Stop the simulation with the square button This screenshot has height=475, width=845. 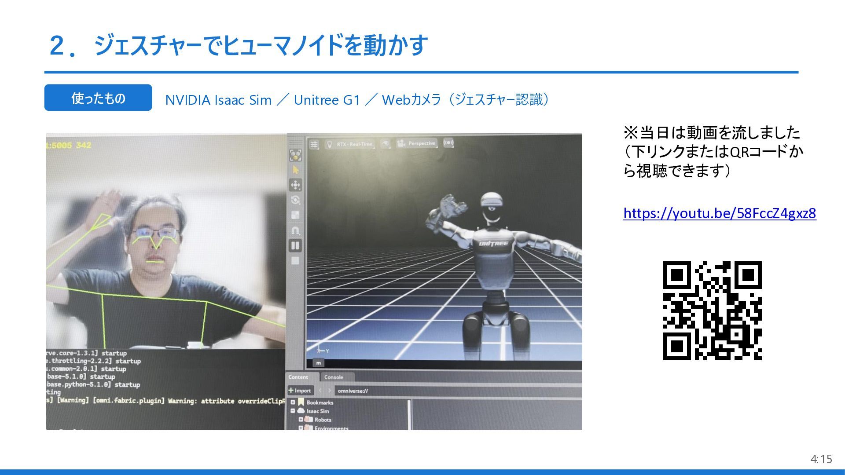click(295, 261)
